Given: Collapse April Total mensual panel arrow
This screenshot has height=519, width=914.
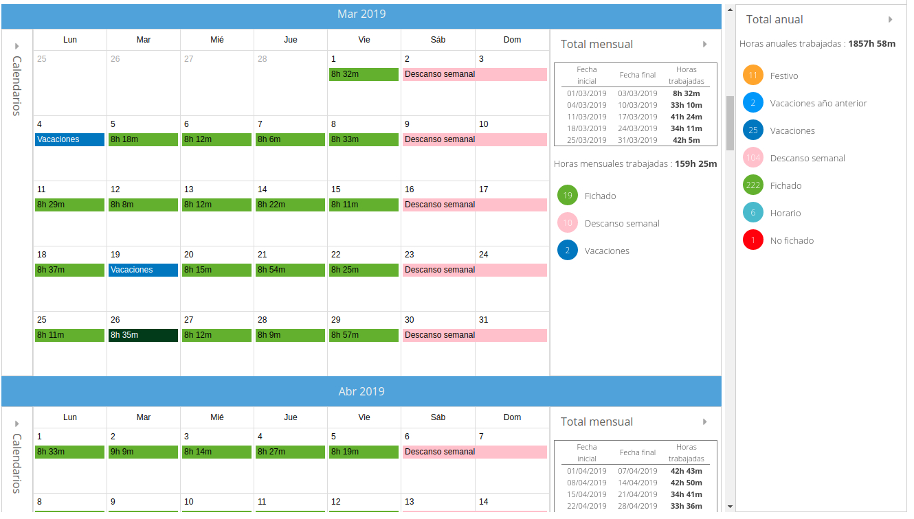Looking at the screenshot, I should coord(704,422).
